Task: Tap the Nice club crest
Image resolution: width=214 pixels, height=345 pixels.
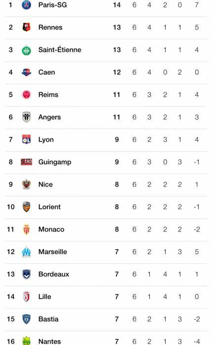Action: [x=26, y=185]
